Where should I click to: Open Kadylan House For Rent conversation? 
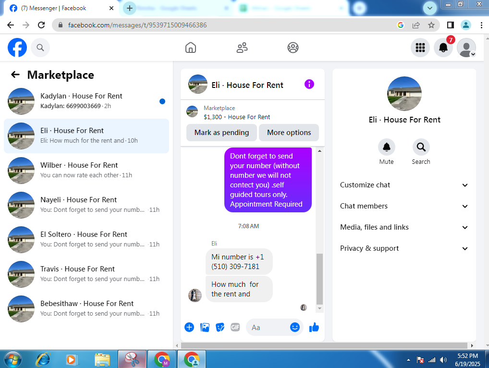86,101
